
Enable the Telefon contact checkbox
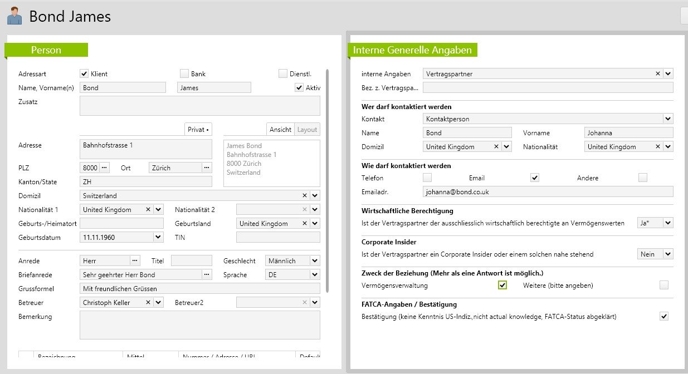(x=427, y=178)
